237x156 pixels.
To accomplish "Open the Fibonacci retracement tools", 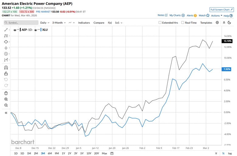I will coord(6,36).
